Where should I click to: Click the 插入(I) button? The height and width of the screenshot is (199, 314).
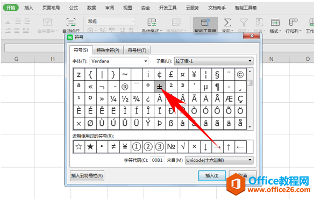(212, 175)
